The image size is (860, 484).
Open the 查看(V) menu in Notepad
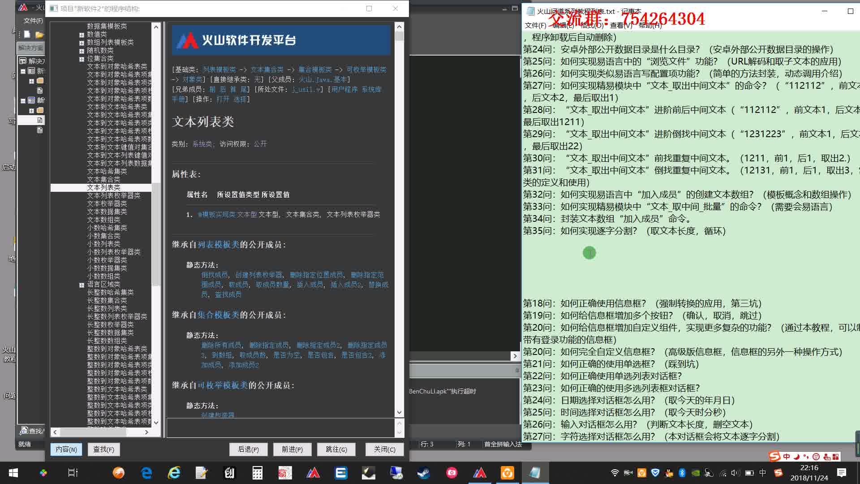[619, 26]
